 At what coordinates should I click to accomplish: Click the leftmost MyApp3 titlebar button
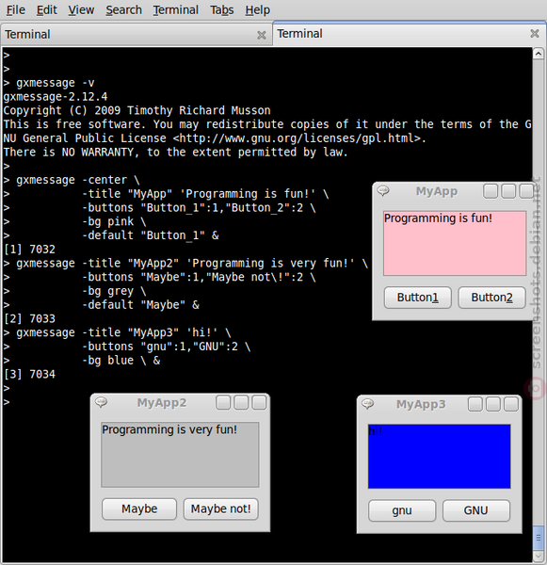pyautogui.click(x=475, y=404)
